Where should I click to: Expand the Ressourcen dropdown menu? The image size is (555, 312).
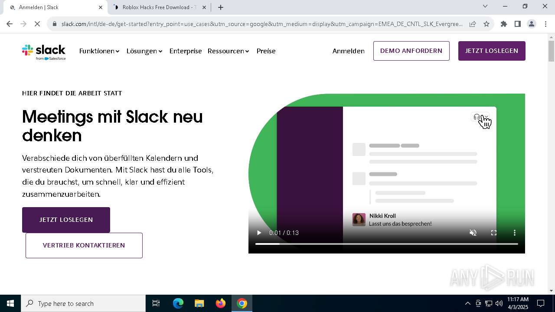pyautogui.click(x=229, y=51)
